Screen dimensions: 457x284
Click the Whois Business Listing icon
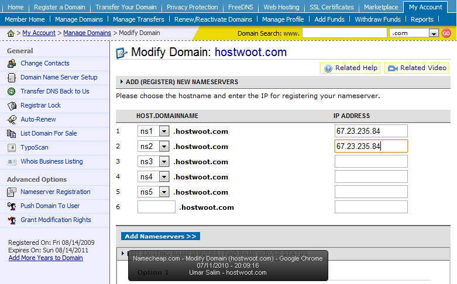click(x=12, y=162)
